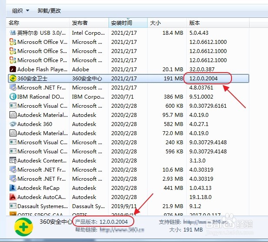Open the 组织 dropdown menu
The image size is (268, 242).
point(20,11)
